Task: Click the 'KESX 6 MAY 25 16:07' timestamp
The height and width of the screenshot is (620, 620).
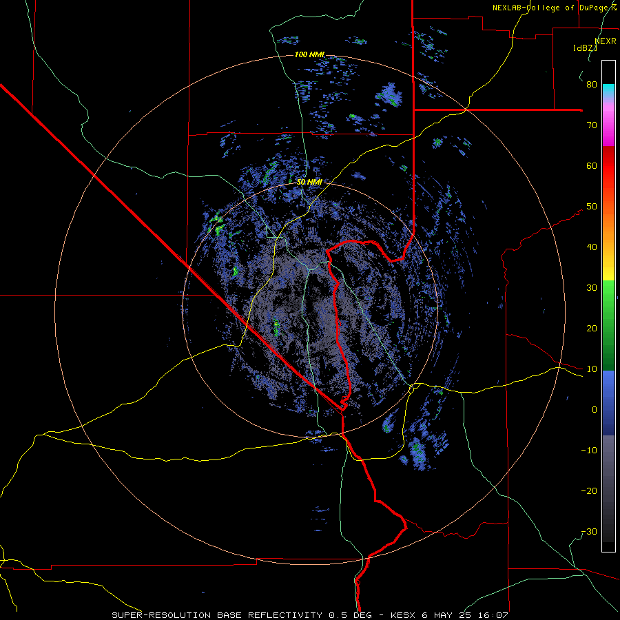Action: pos(449,615)
